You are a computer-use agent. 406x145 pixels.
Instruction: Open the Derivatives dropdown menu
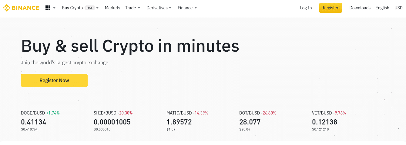tap(159, 8)
